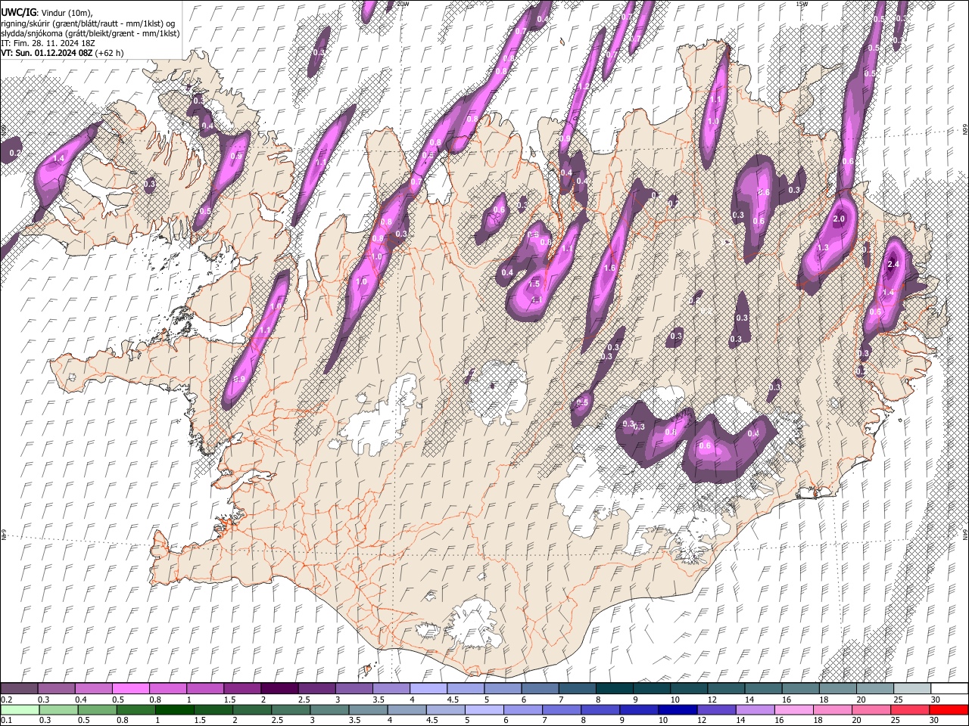Click upper snow legend swatch between 0.5 and 0.8
Image resolution: width=969 pixels, height=726 pixels.
pos(130,688)
